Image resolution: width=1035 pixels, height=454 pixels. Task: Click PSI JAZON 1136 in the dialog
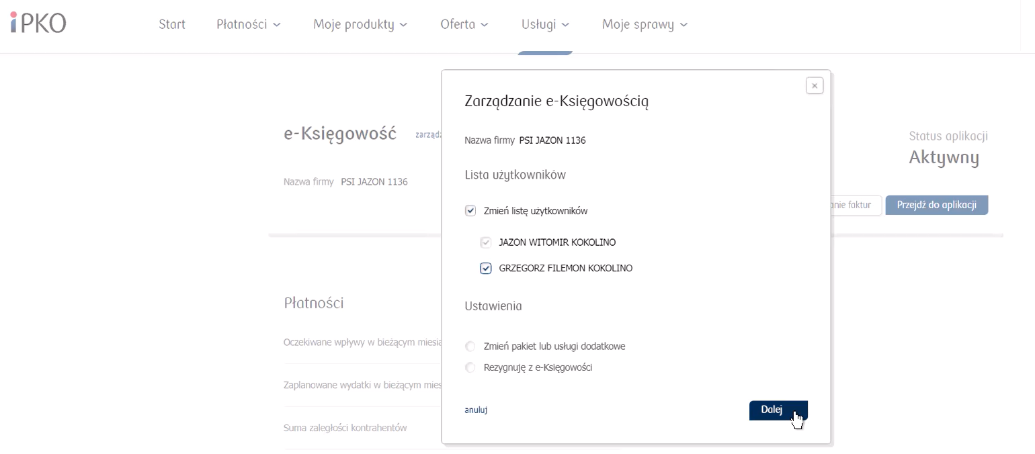pos(552,140)
